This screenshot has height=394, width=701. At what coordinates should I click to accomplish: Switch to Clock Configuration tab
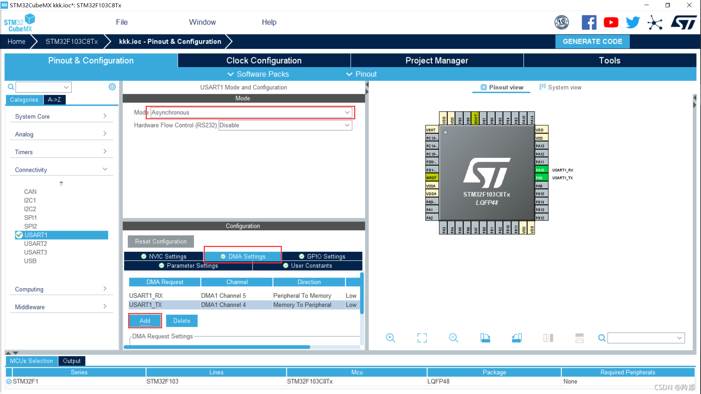[x=264, y=61]
